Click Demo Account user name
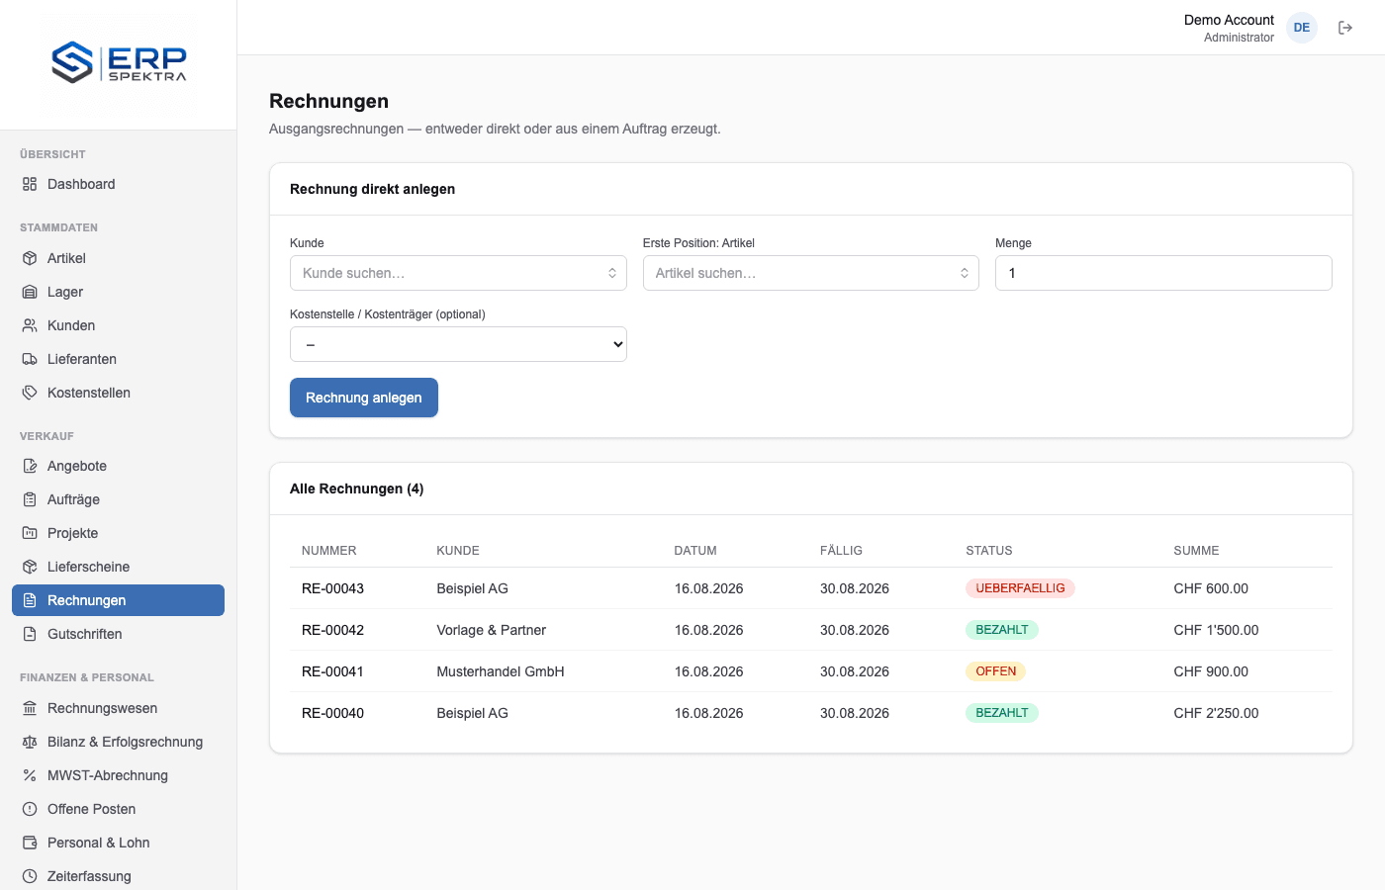The height and width of the screenshot is (890, 1385). pyautogui.click(x=1229, y=20)
